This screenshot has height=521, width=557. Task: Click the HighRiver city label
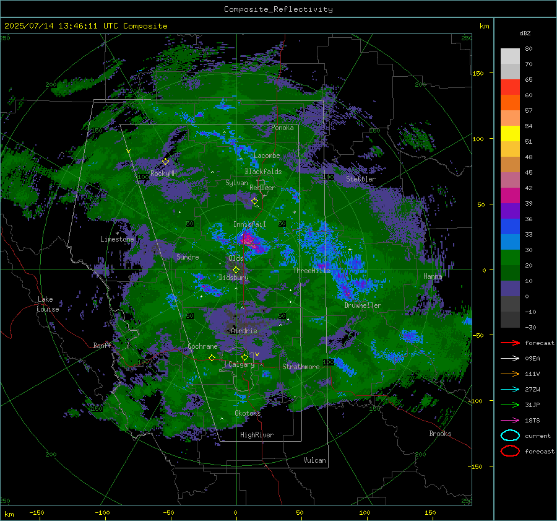[x=257, y=435]
